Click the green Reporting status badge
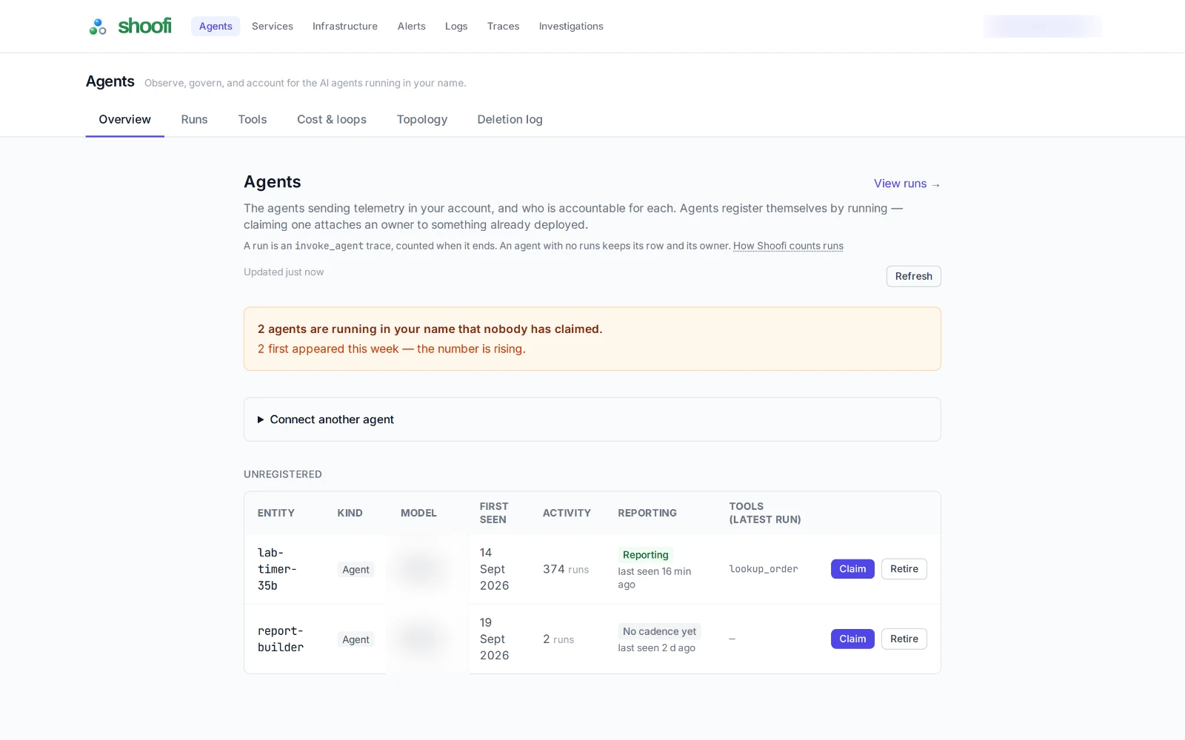This screenshot has height=740, width=1185. tap(646, 555)
